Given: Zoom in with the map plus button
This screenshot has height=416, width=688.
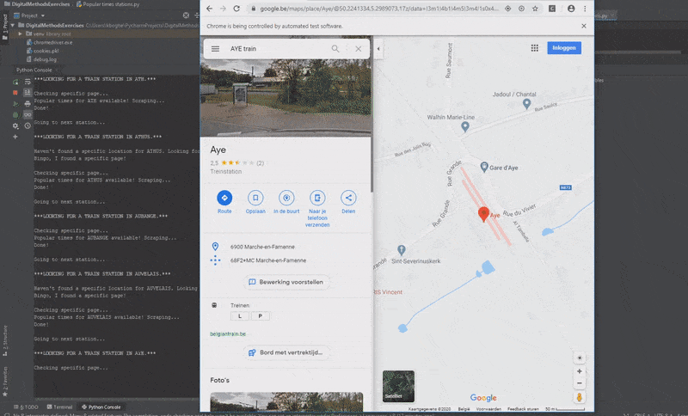Looking at the screenshot, I should coord(579,371).
